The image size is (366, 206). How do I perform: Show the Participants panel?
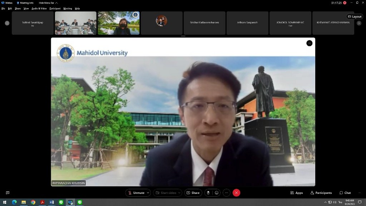[x=321, y=193]
